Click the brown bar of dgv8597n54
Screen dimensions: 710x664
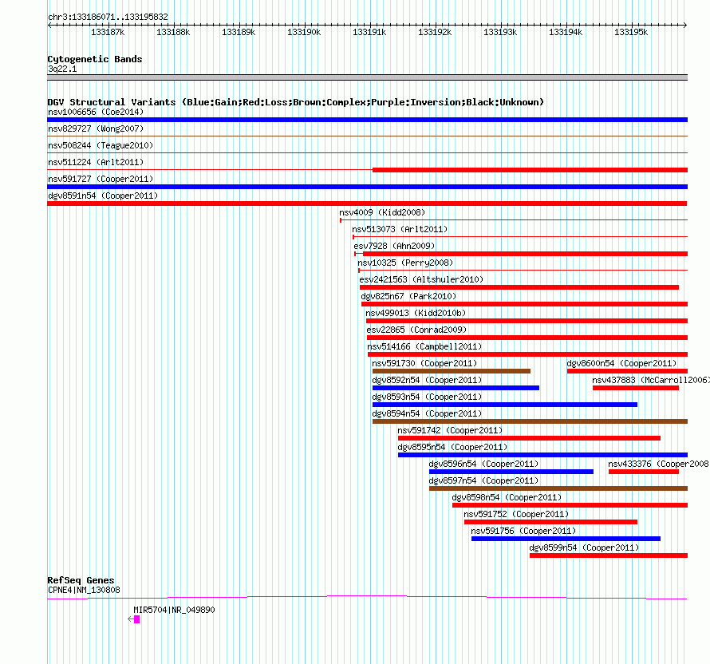tap(558, 488)
